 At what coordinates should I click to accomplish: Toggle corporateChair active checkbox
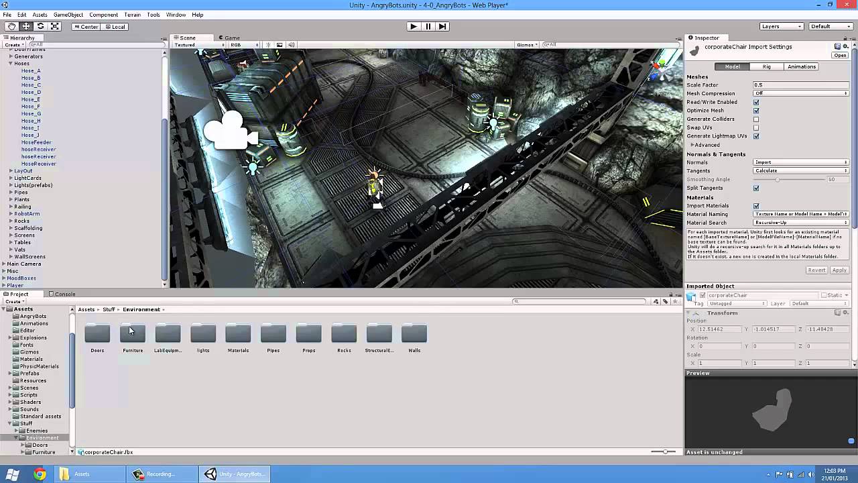(x=702, y=295)
